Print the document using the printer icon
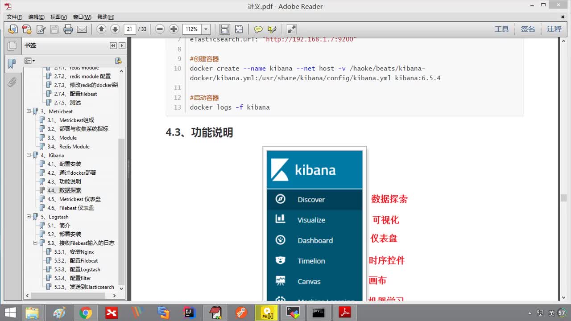 click(68, 29)
